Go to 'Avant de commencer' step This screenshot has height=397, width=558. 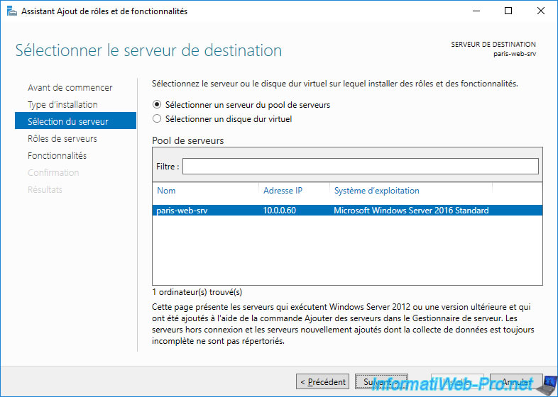[70, 87]
